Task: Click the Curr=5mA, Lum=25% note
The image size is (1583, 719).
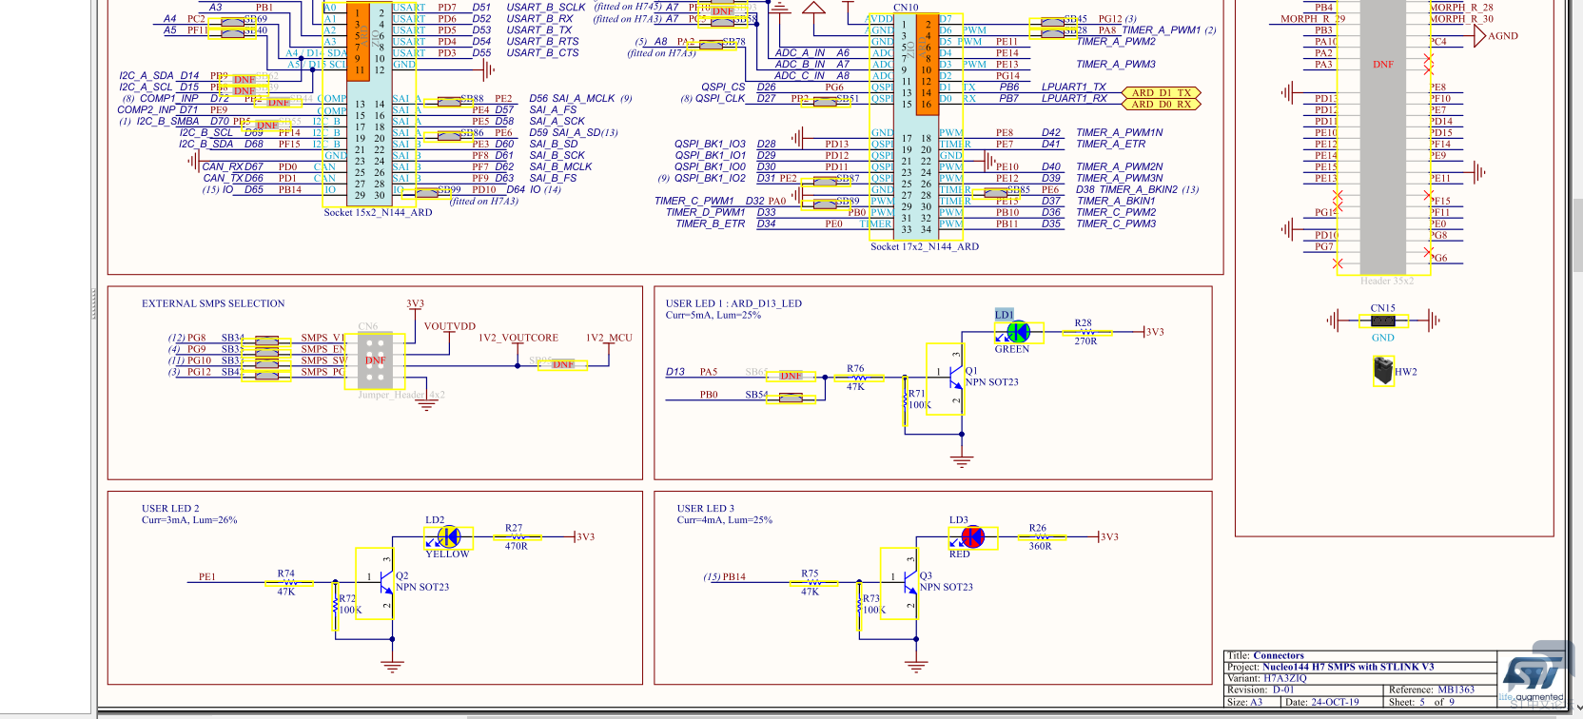Action: click(713, 315)
